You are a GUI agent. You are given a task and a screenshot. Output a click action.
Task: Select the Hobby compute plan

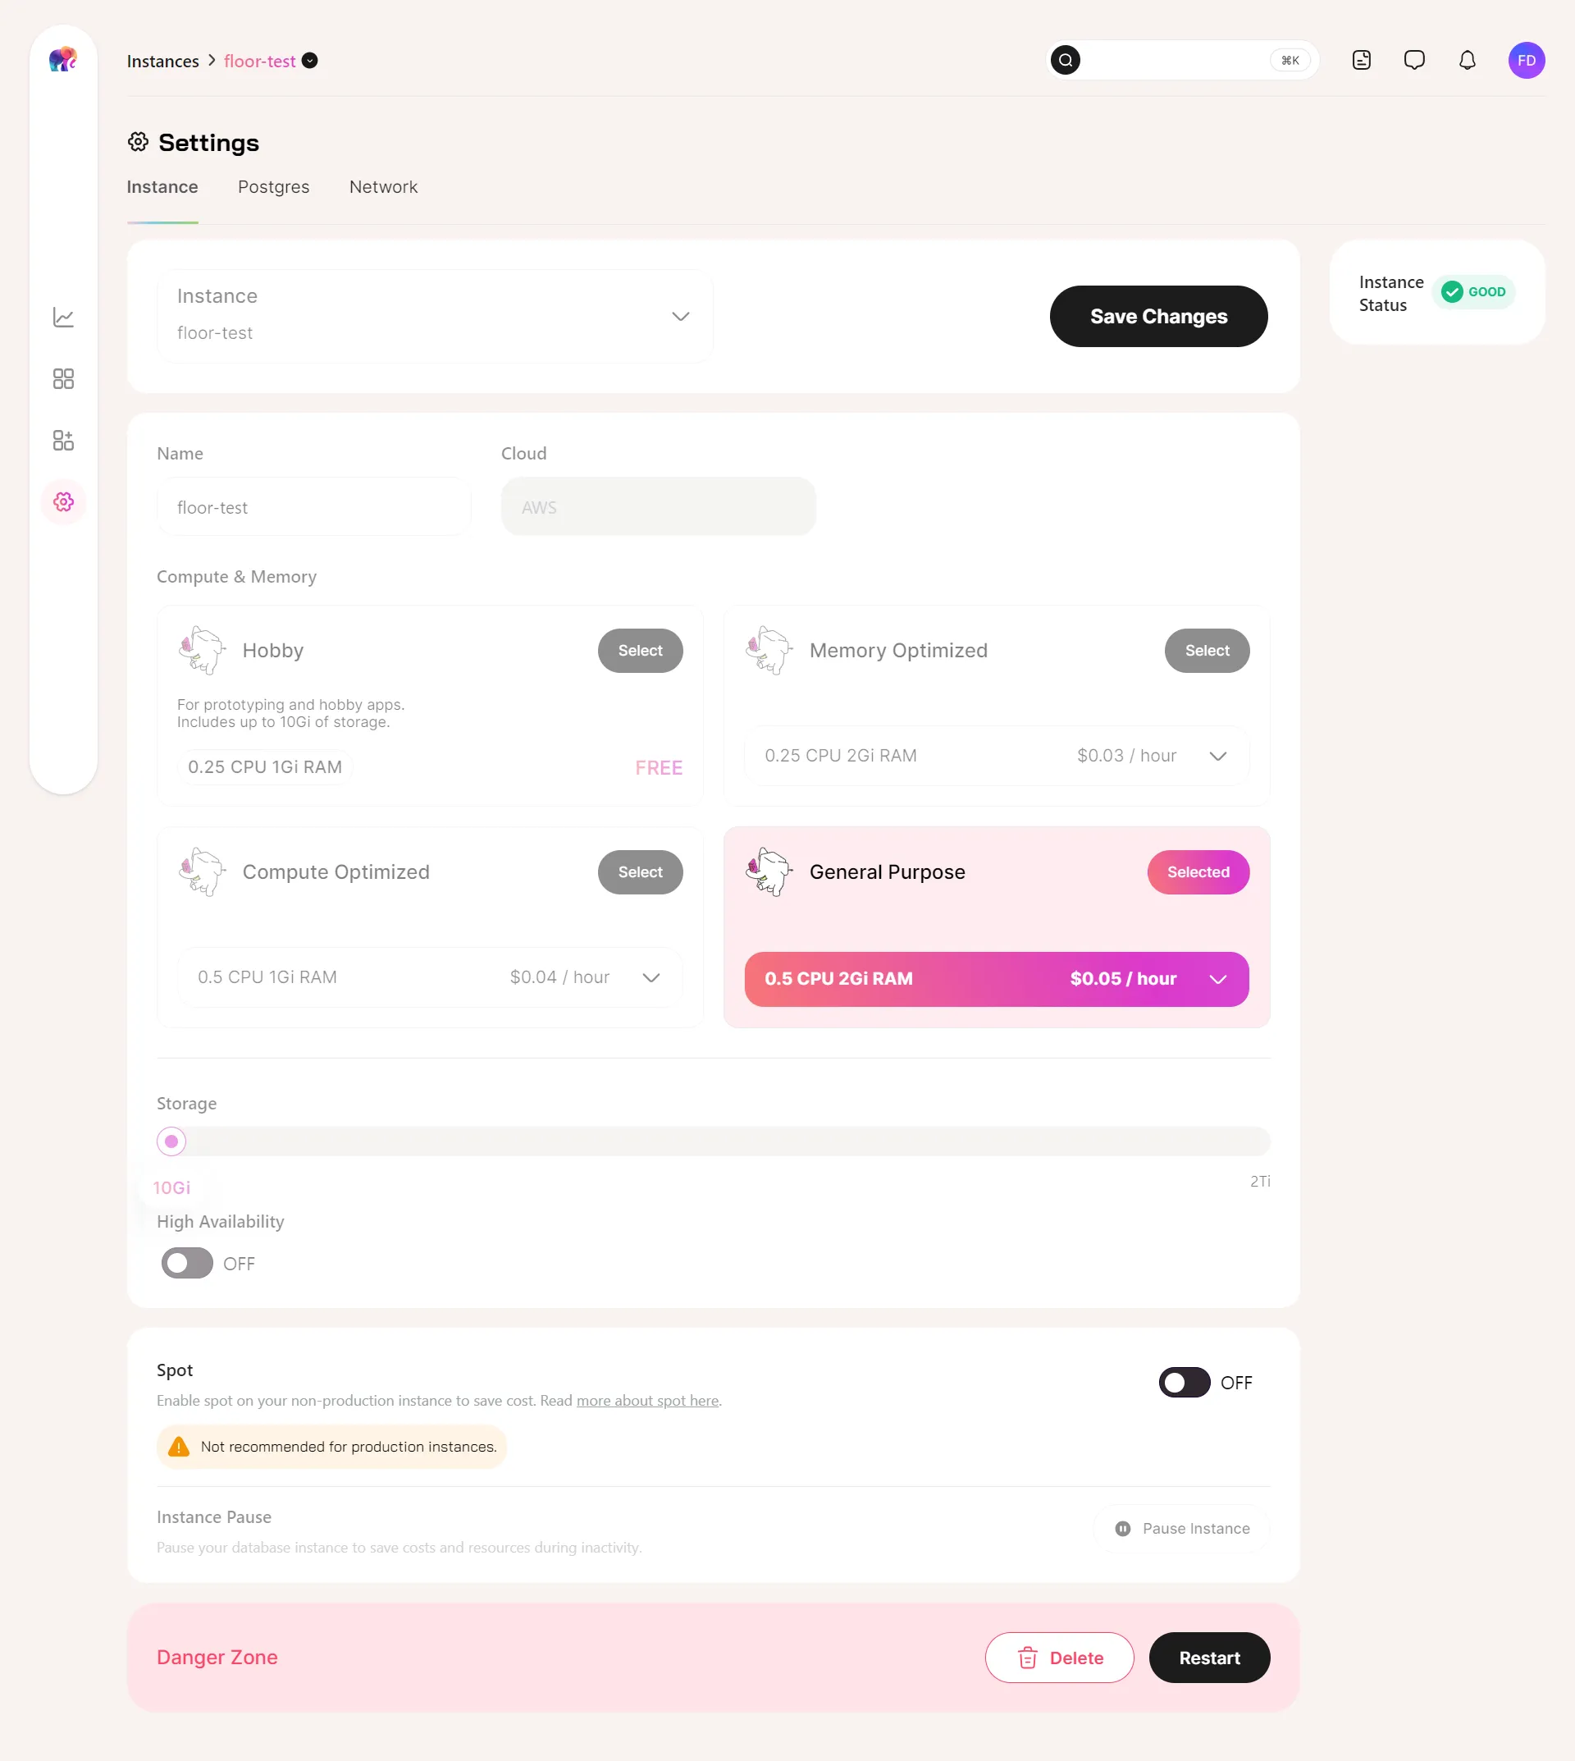640,651
